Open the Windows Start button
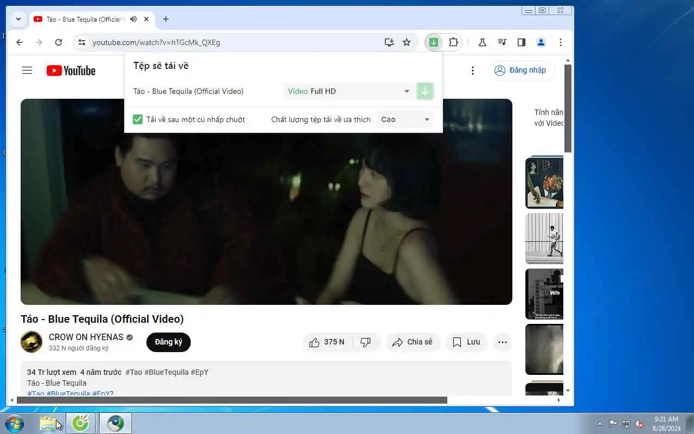The width and height of the screenshot is (694, 434). click(x=15, y=423)
